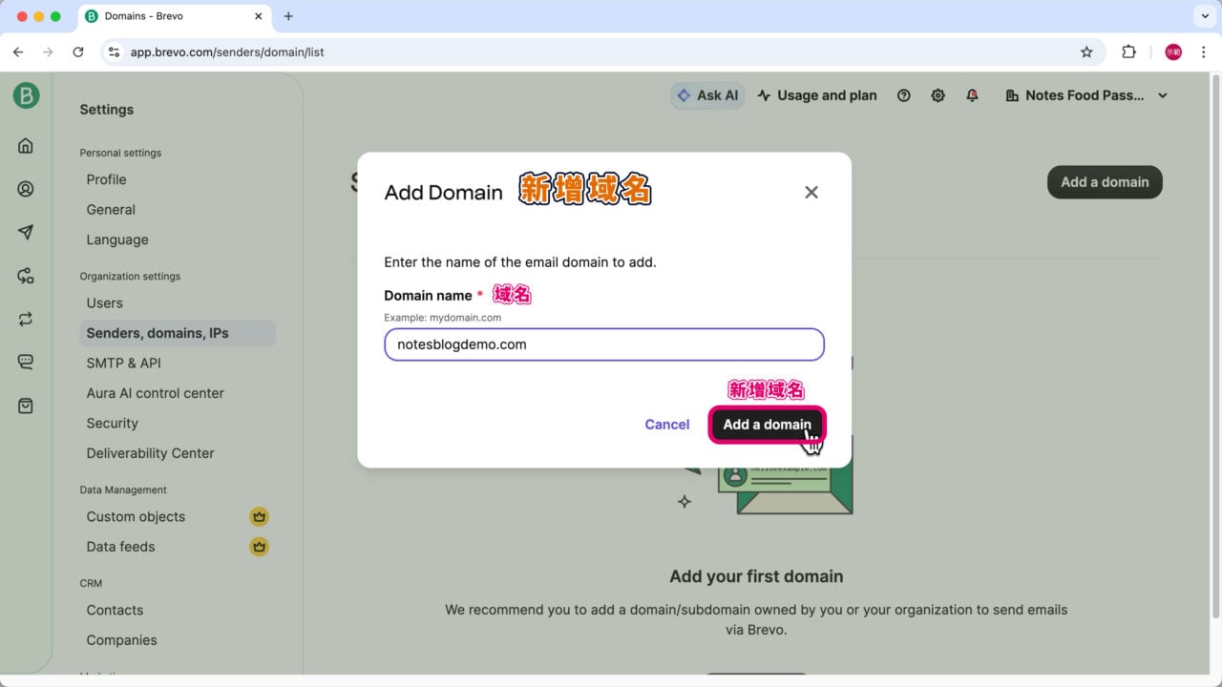
Task: Bookmark this page with star icon
Action: (x=1085, y=52)
